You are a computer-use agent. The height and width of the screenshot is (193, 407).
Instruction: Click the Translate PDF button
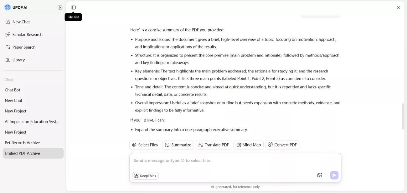click(x=213, y=145)
